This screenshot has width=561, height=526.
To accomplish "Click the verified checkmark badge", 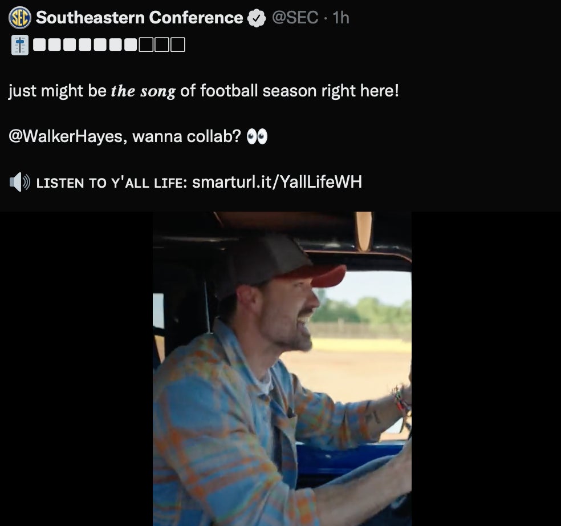I will (x=257, y=18).
